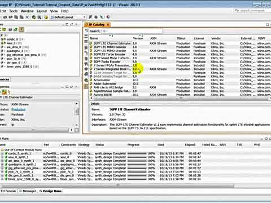This screenshot has width=271, height=203.
Task: Open the View menu
Action: [x=54, y=11]
